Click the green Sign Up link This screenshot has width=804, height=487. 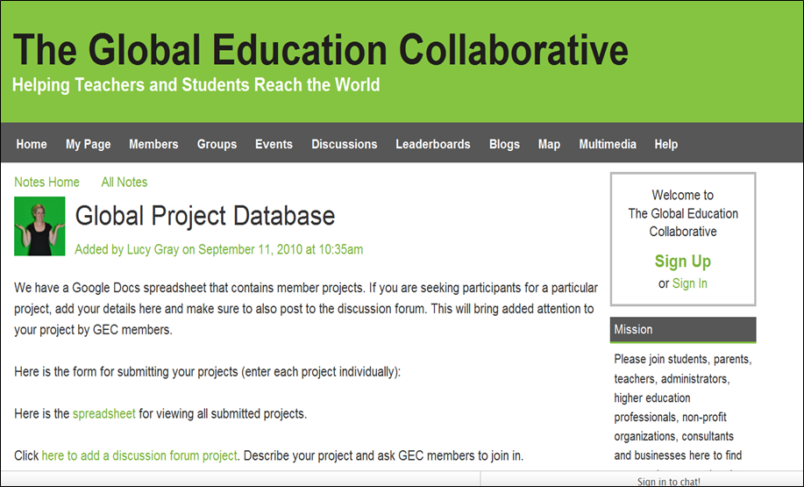tap(683, 261)
